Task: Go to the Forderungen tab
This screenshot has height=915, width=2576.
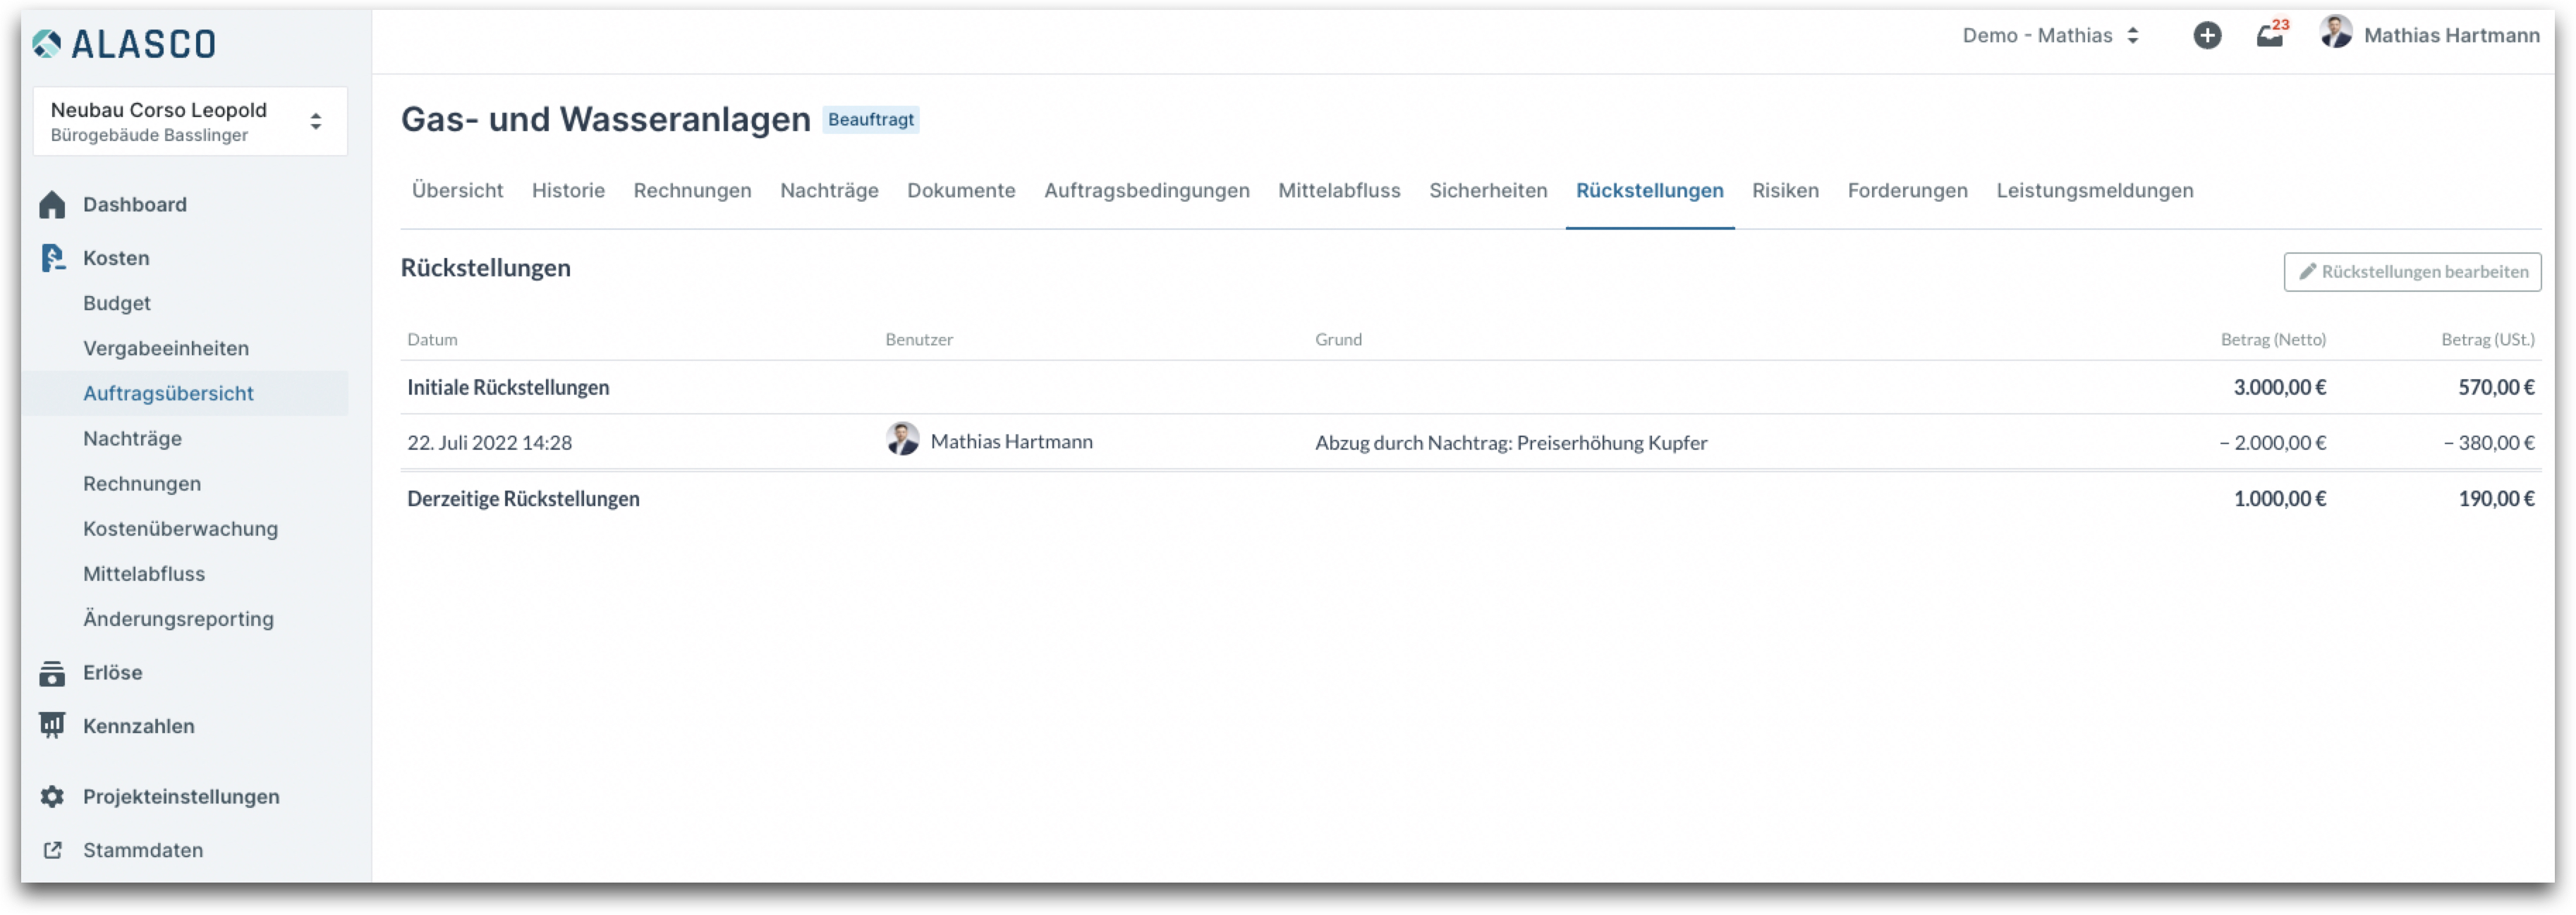Action: pos(1907,191)
